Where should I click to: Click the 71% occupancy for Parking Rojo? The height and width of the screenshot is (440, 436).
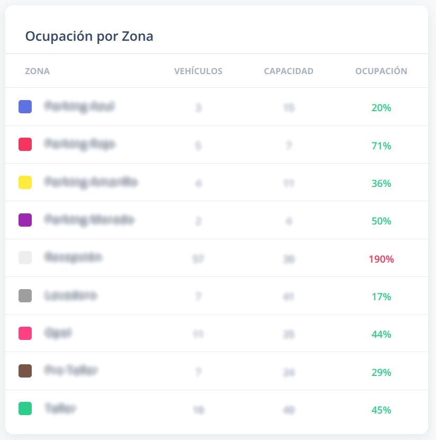(381, 145)
